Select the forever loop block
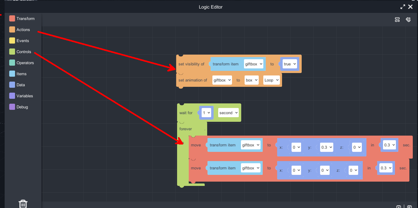Image resolution: width=418 pixels, height=208 pixels. click(x=186, y=129)
